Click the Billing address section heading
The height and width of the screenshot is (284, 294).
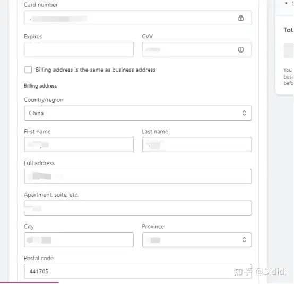click(x=40, y=86)
